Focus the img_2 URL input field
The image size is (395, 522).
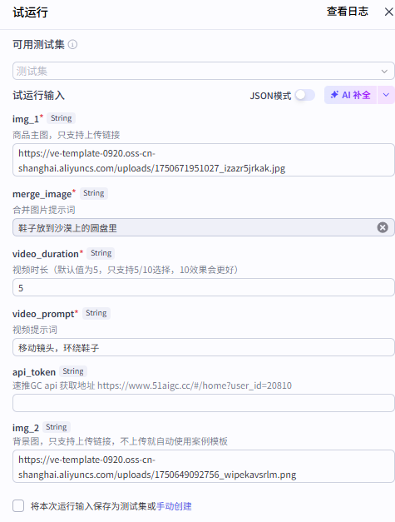204,466
